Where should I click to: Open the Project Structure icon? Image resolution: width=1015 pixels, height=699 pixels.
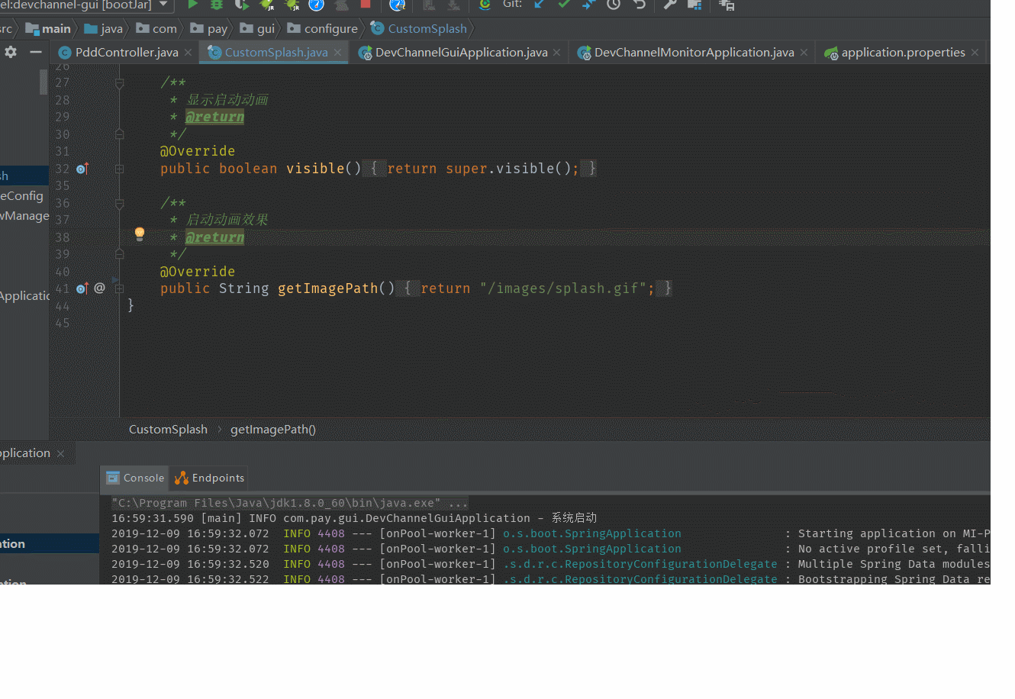[x=694, y=5]
